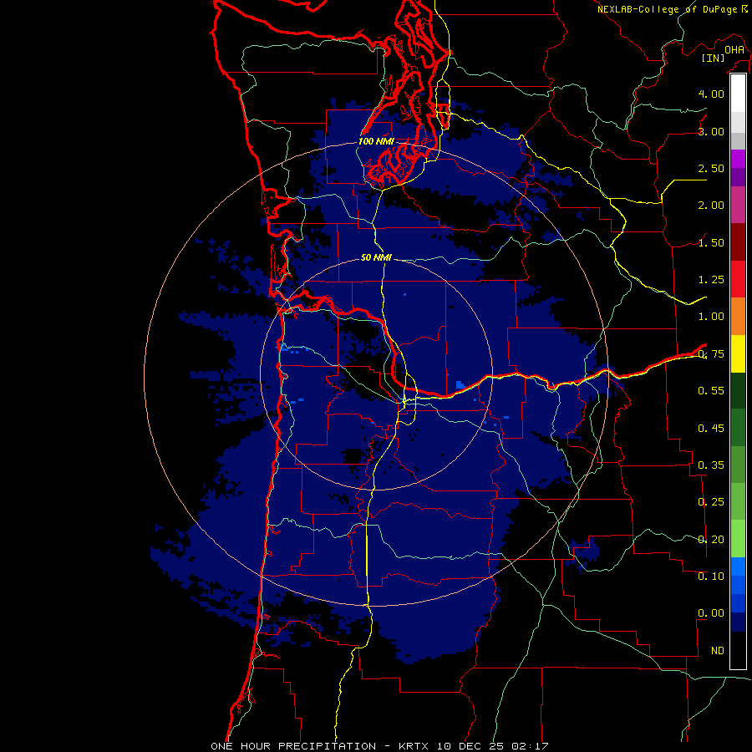The image size is (752, 752).
Task: Select the orange legend swatch at 1.00
Action: pyautogui.click(x=738, y=316)
